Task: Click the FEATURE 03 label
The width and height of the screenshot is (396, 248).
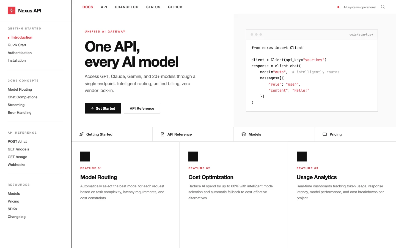Action: pos(307,168)
